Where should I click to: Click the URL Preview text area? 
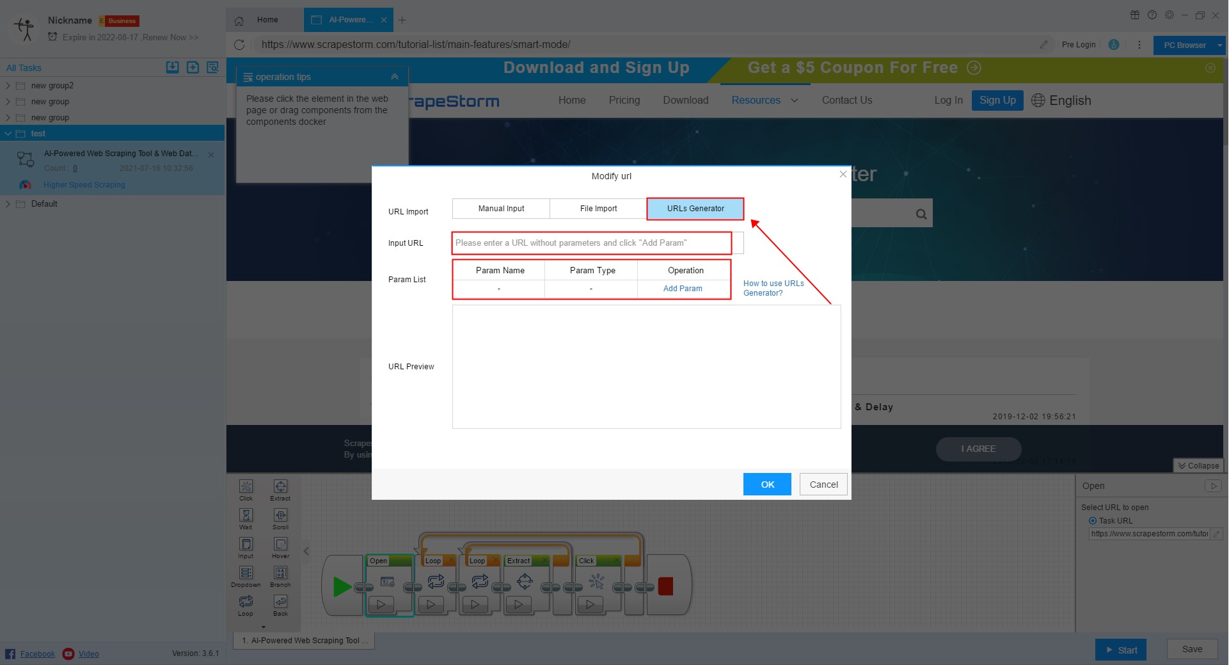646,367
